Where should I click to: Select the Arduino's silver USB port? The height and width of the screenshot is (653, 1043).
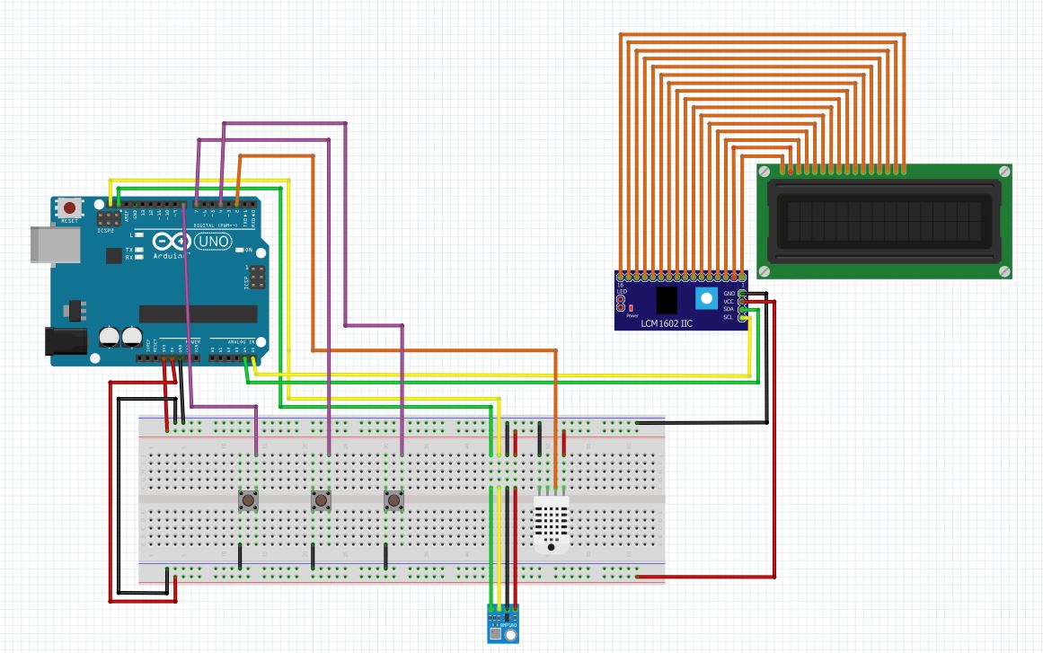(55, 244)
